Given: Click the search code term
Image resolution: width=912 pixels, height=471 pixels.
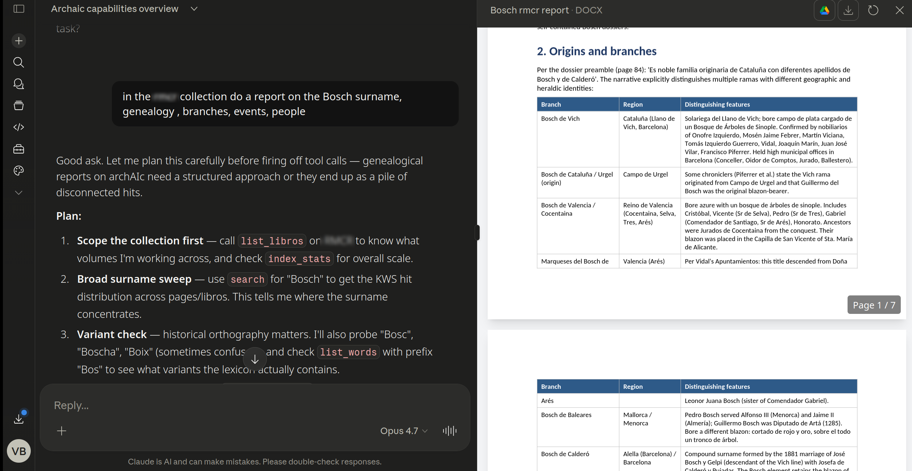Looking at the screenshot, I should (x=247, y=279).
